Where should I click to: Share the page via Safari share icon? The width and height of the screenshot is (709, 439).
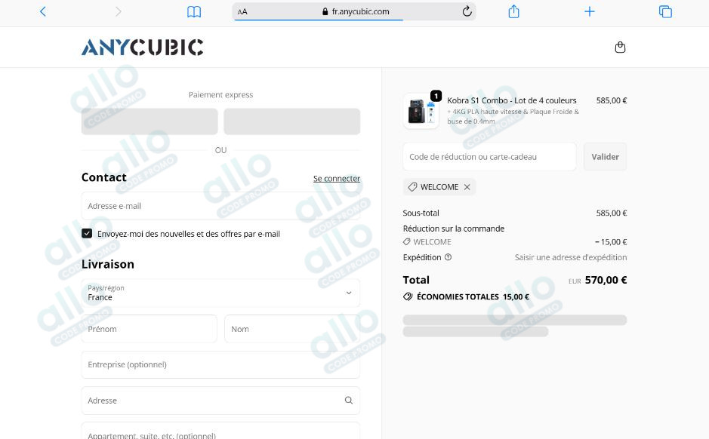click(513, 11)
